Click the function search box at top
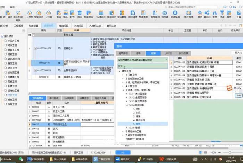 (191, 7)
